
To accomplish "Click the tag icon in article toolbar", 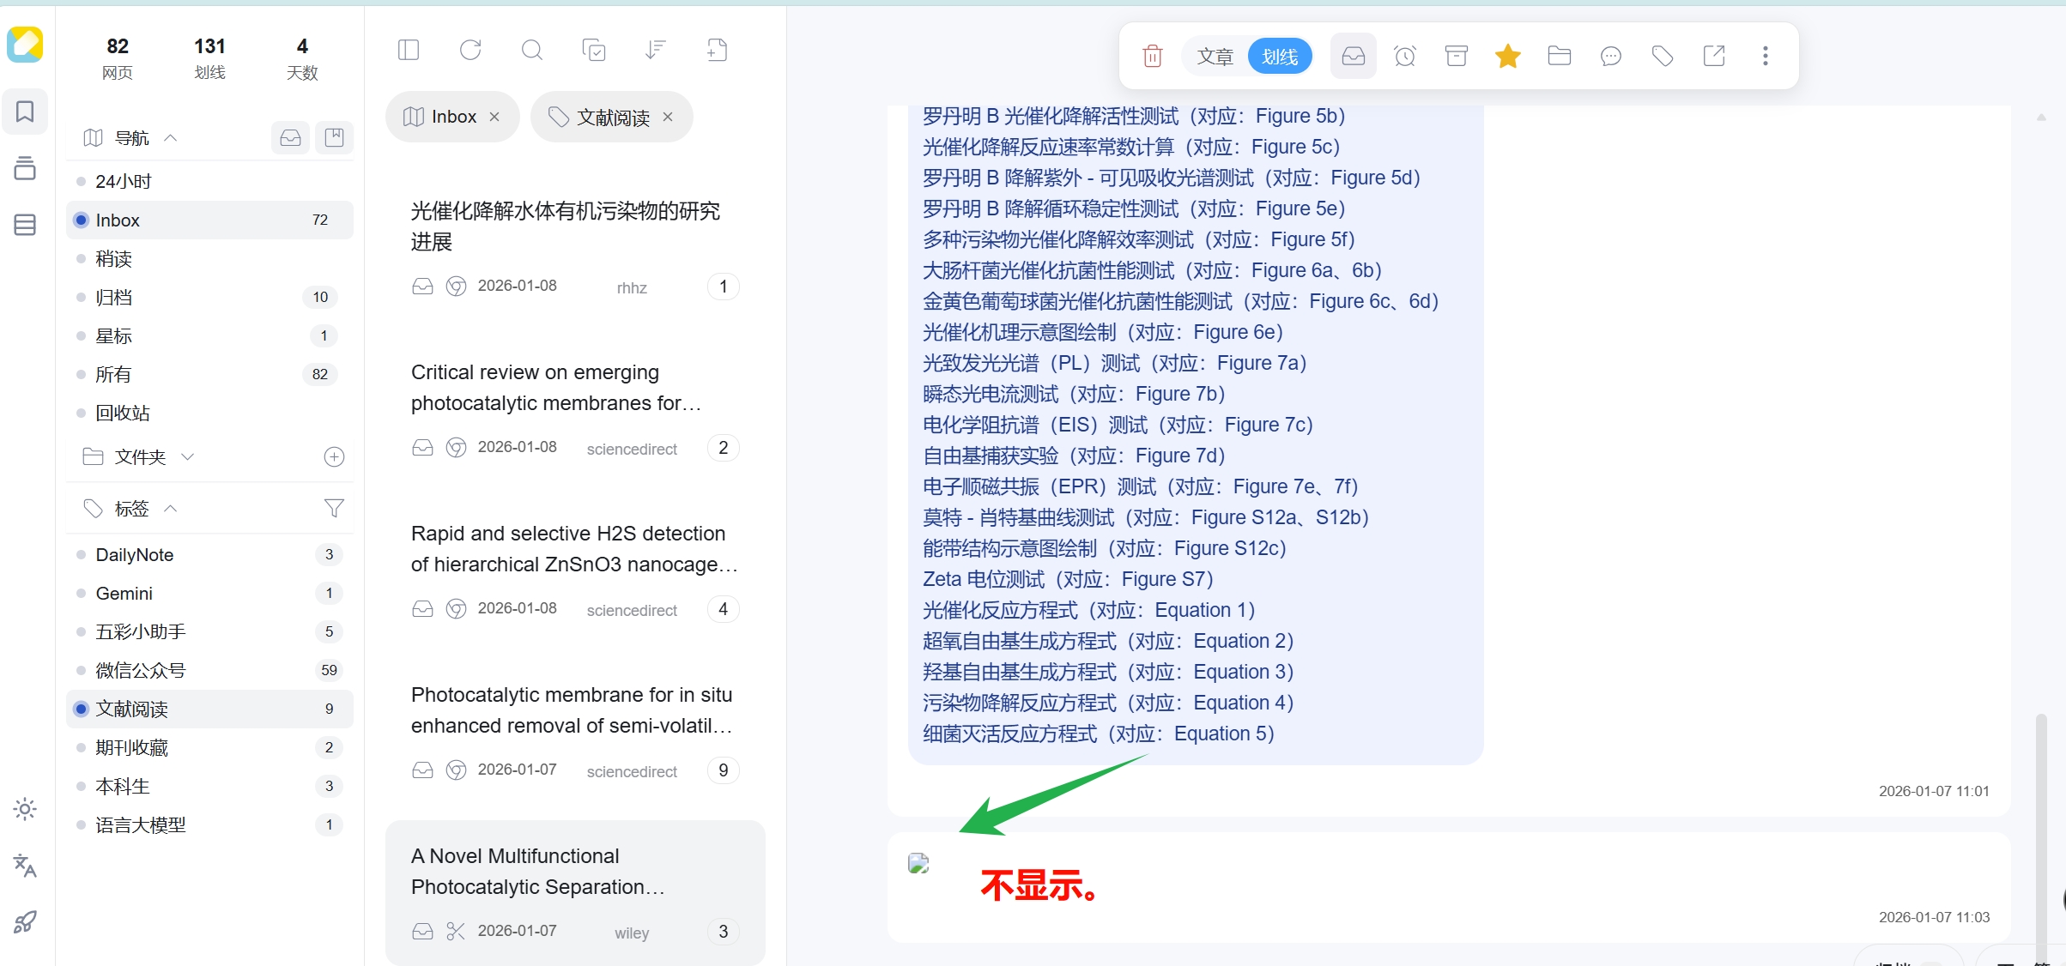I will (1662, 57).
